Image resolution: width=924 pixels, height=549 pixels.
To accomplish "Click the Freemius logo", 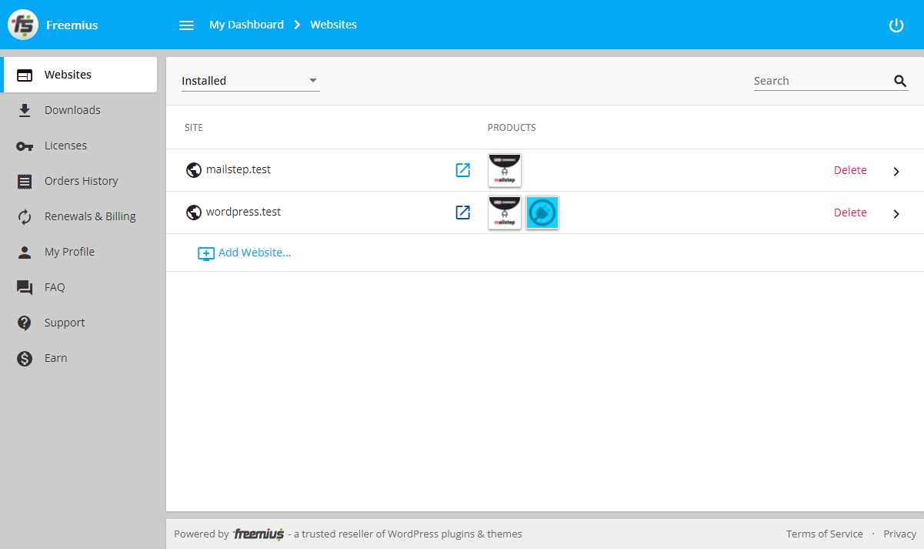I will (23, 24).
